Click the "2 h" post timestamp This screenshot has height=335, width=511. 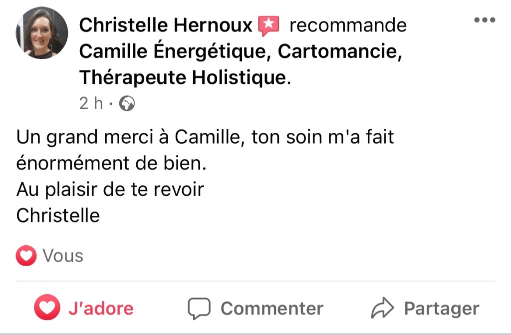coord(91,103)
